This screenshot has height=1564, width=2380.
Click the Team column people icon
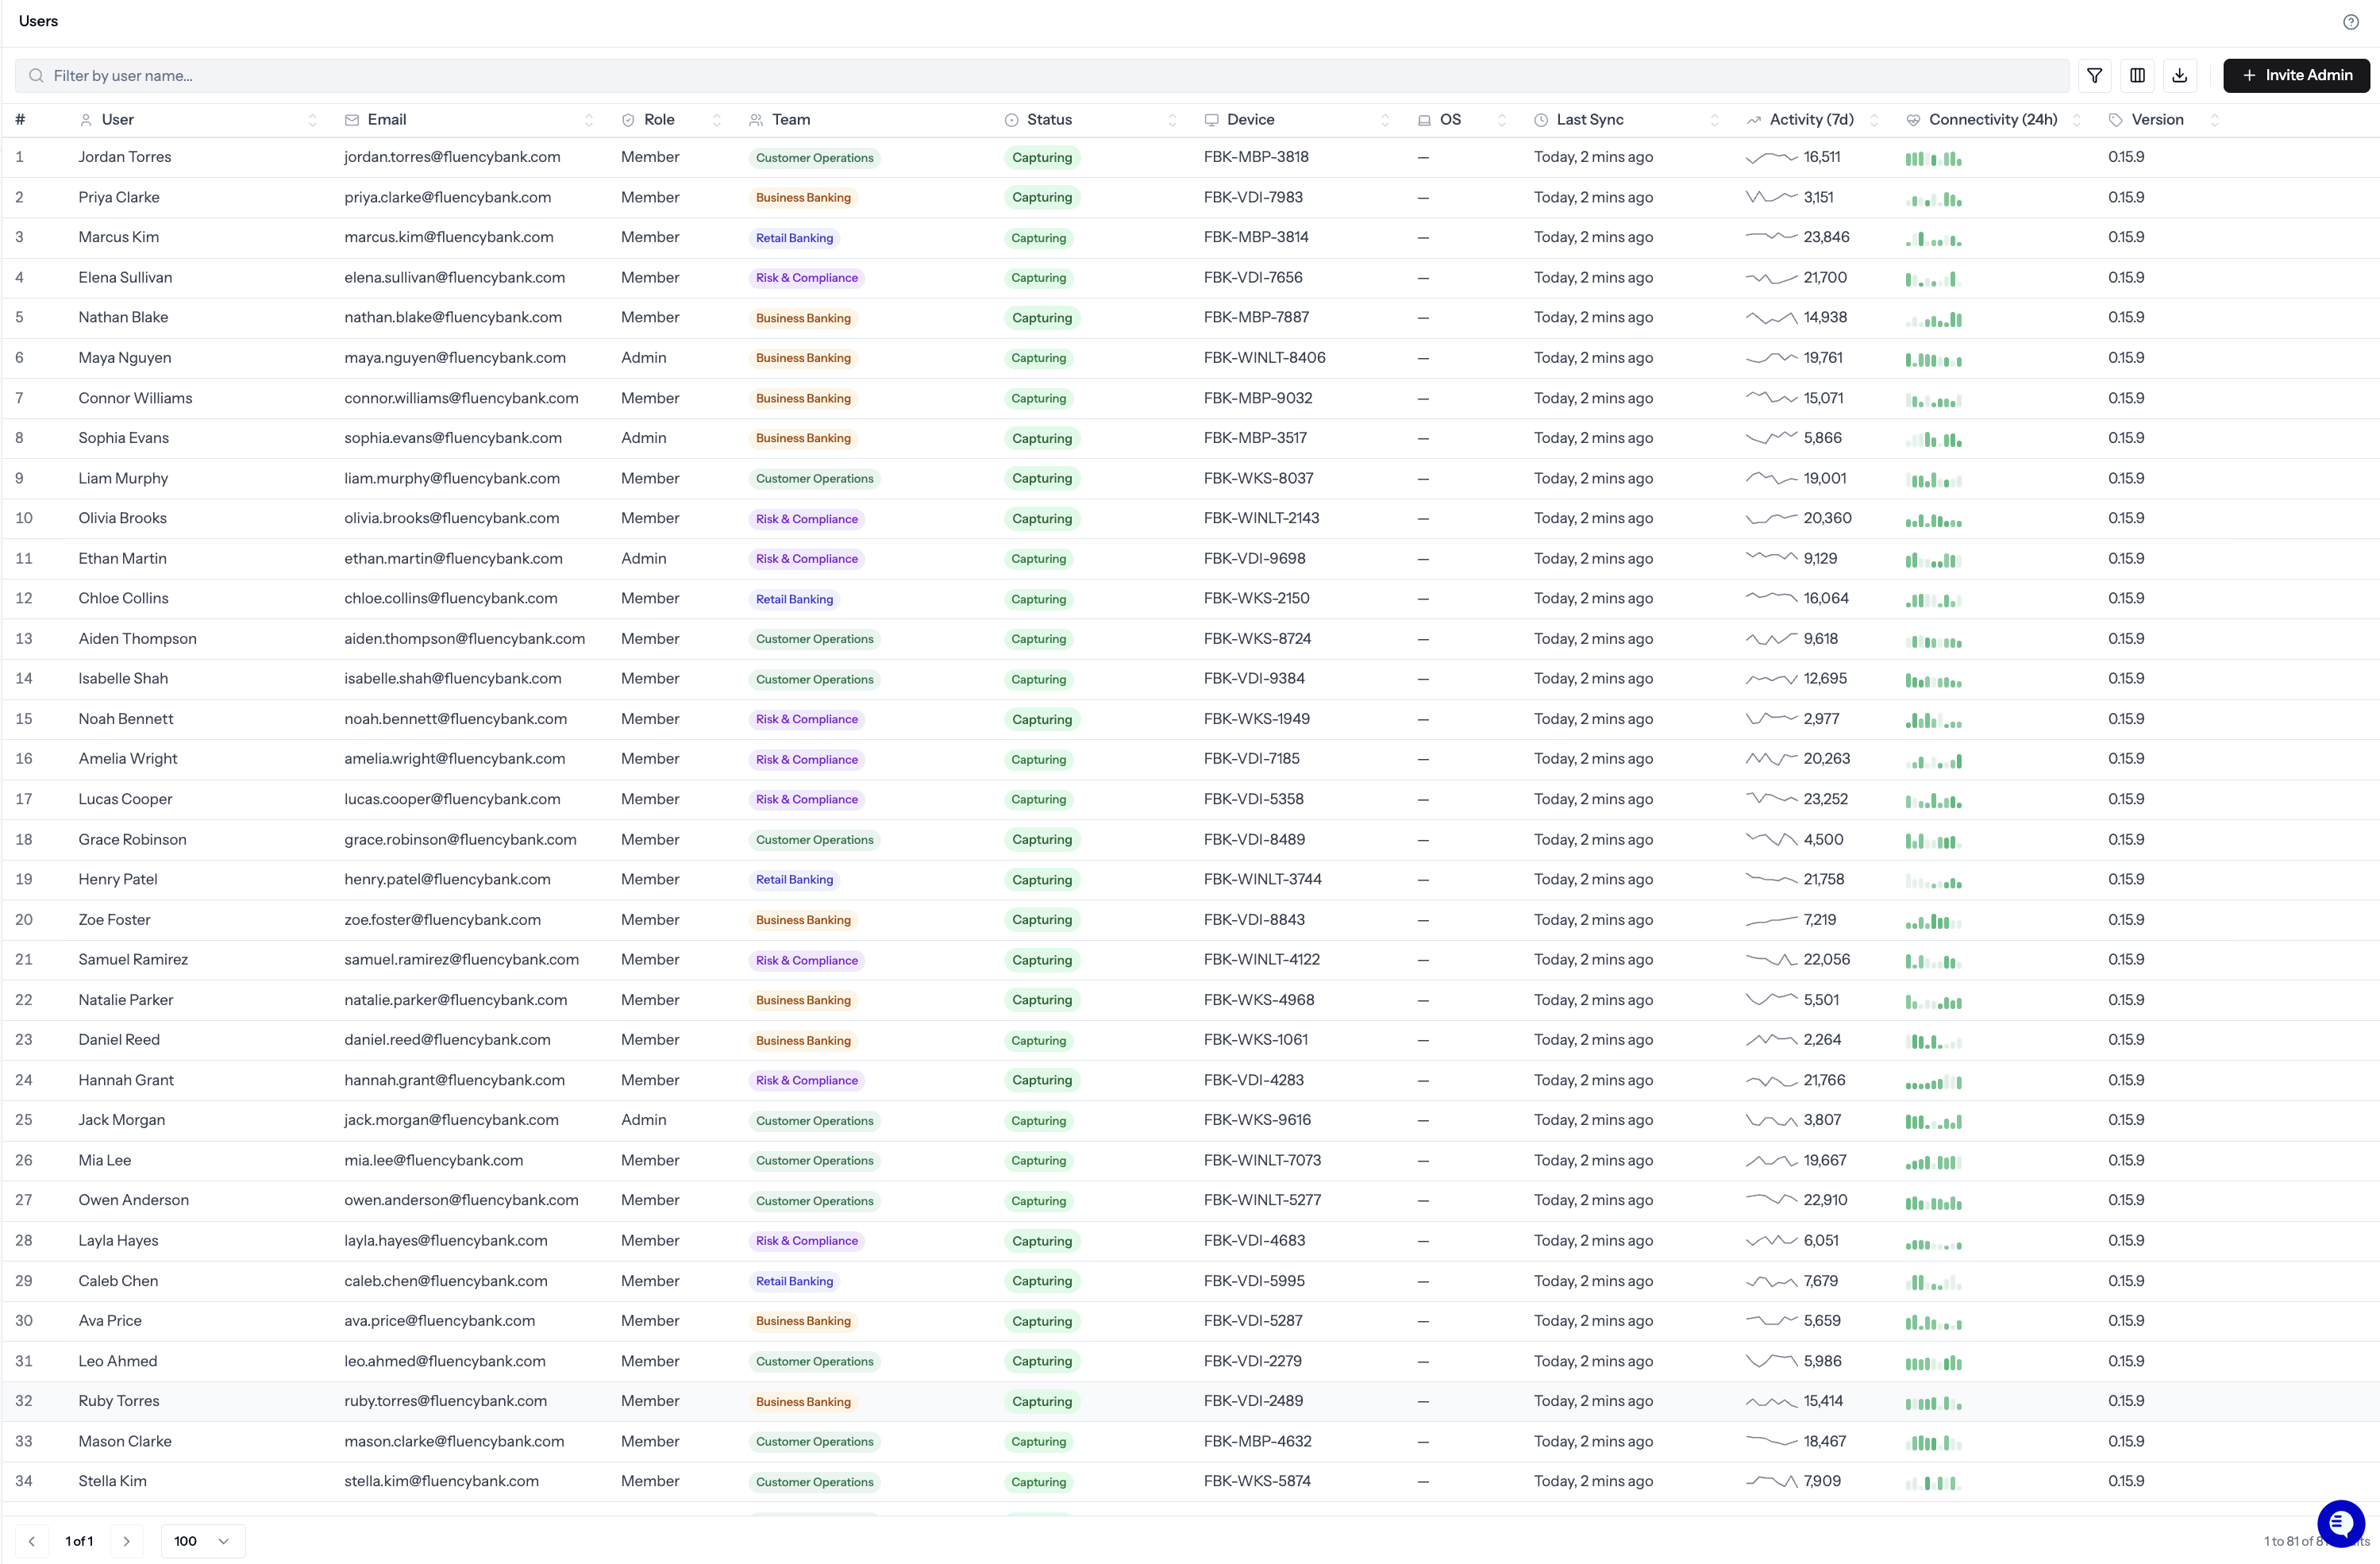[756, 120]
